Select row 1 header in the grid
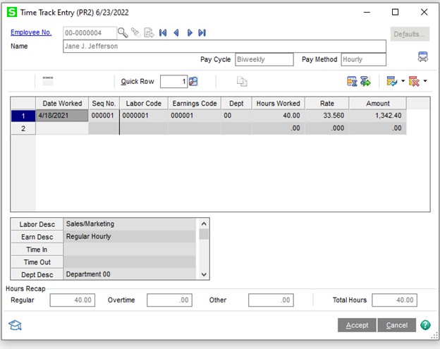 (23, 116)
